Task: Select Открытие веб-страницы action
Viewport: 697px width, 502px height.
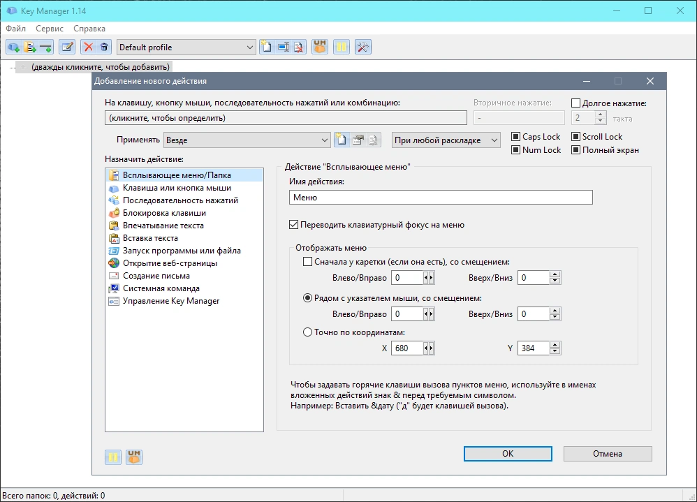Action: tap(184, 263)
